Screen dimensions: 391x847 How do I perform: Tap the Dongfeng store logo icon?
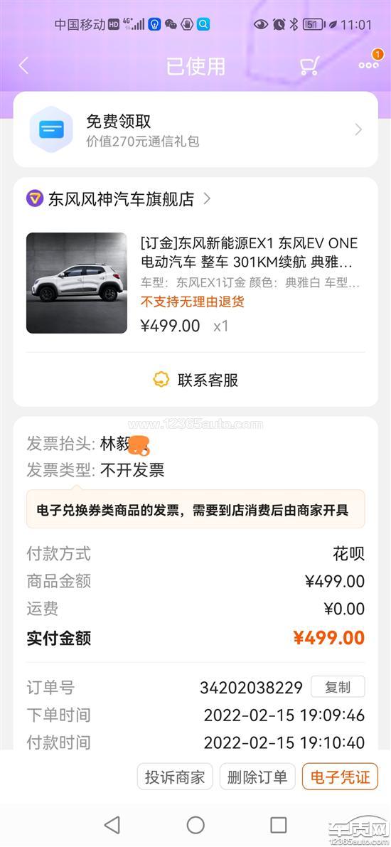35,199
